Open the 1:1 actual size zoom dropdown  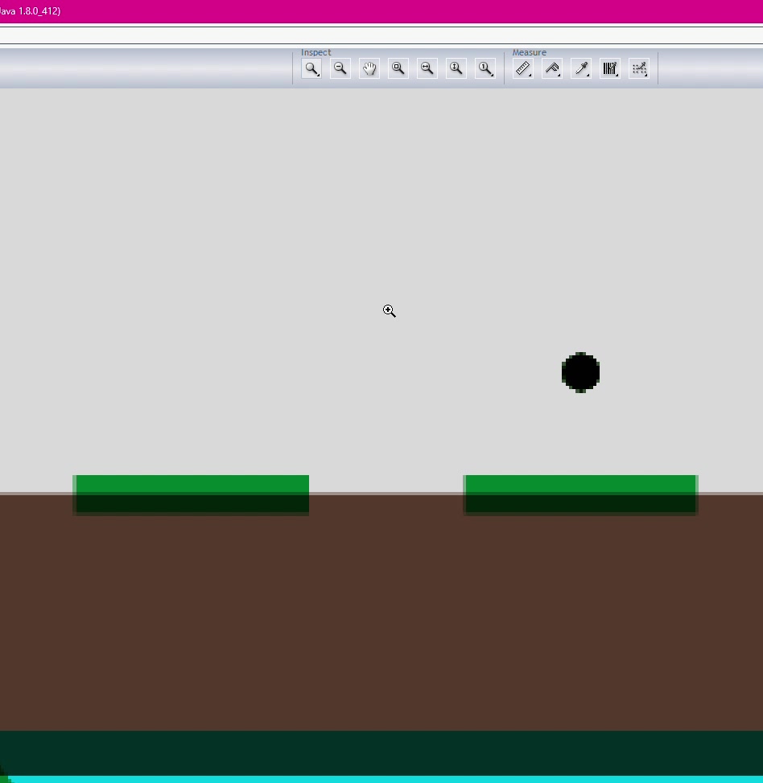(x=485, y=69)
